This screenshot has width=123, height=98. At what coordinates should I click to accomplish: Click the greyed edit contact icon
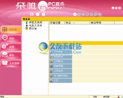pos(79,14)
